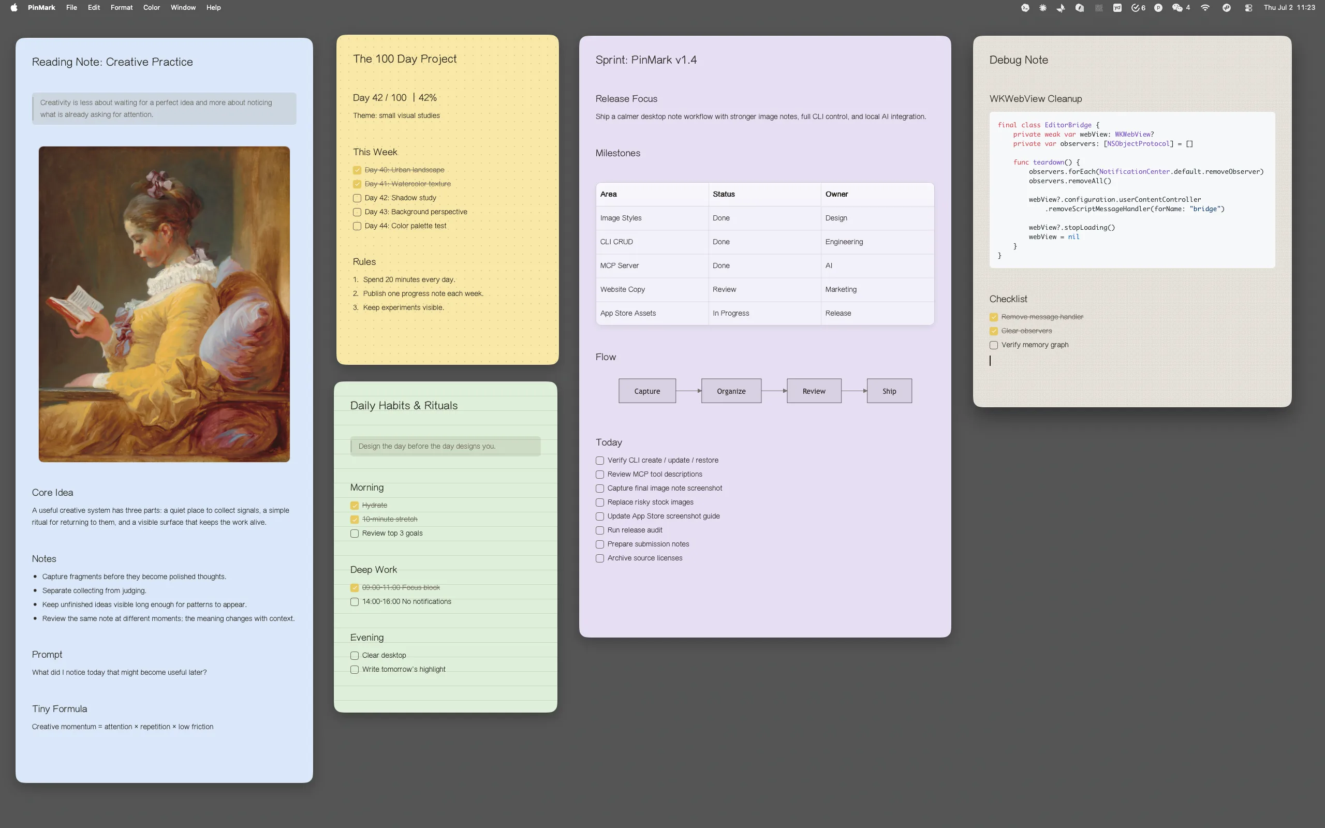
Task: Click the 'Reading Note: Creative Practice' title
Action: [x=112, y=62]
